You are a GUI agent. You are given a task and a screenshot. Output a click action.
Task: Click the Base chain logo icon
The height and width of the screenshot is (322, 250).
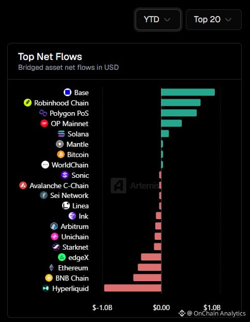67,93
